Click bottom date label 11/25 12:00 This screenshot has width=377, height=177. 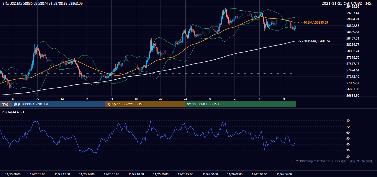[x=62, y=174]
